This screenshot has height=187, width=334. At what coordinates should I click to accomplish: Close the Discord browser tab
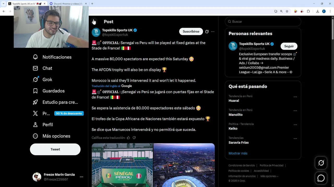(86, 4)
